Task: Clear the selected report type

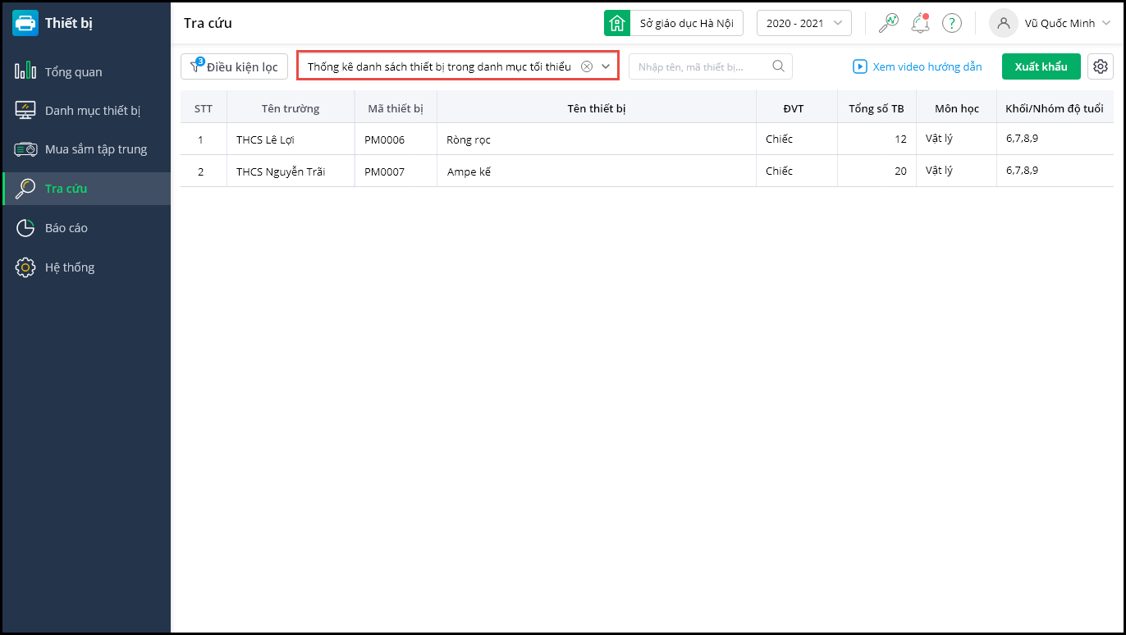Action: pos(587,66)
